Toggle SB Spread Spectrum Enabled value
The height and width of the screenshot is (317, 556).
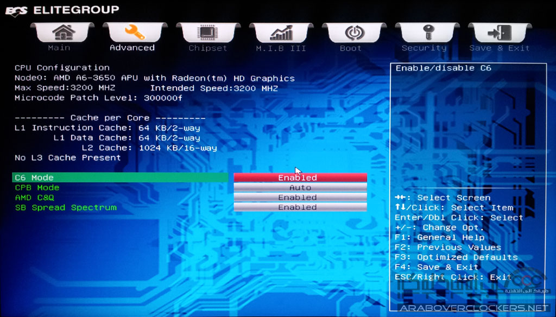click(x=300, y=207)
